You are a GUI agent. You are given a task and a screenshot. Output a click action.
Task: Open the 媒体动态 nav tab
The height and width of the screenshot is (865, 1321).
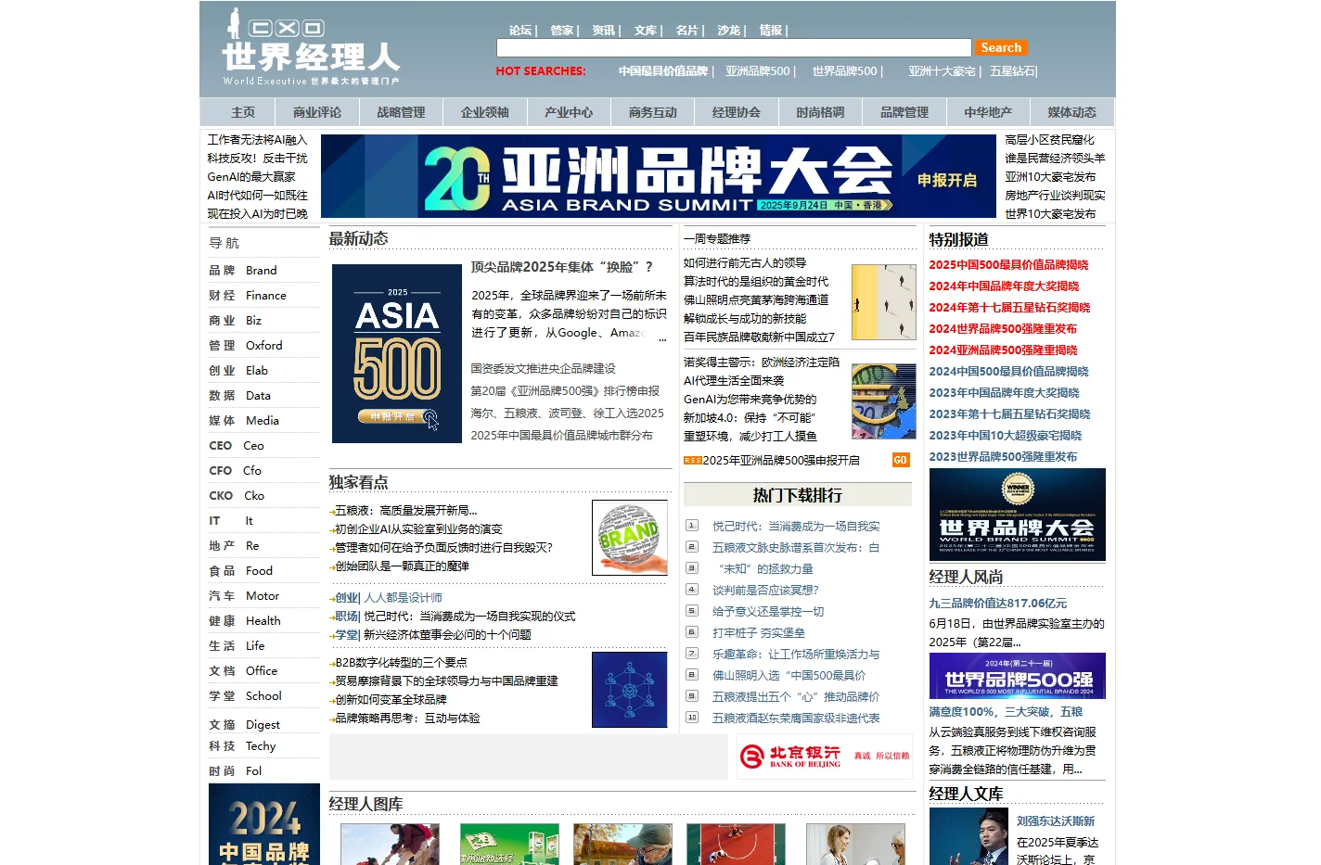[1071, 112]
